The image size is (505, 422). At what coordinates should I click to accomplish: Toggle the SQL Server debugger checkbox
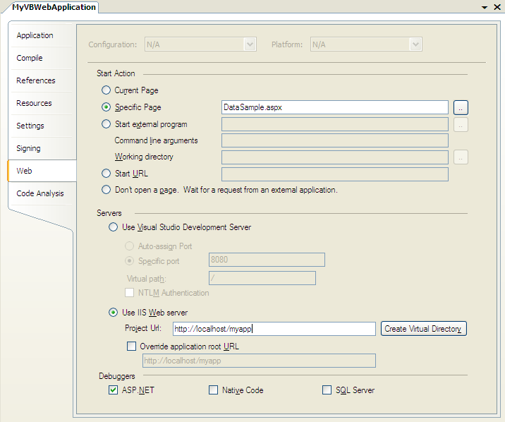click(x=327, y=390)
